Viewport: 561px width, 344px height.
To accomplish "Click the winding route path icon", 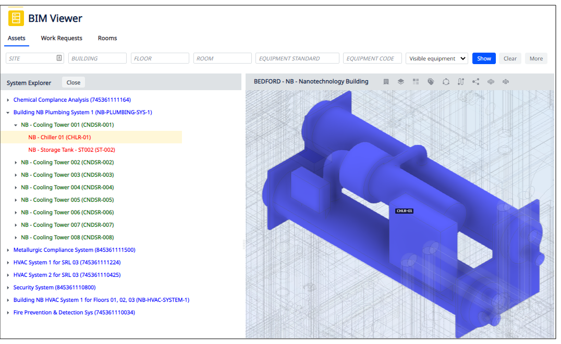I will [461, 82].
